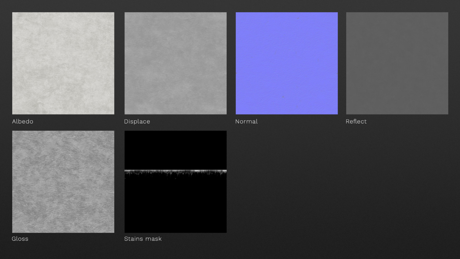
Task: Select the Reflect map thumbnail
Action: [x=397, y=63]
